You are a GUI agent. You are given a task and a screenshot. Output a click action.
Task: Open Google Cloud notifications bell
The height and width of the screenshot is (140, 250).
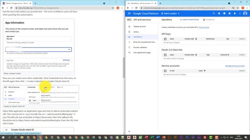coord(235,14)
